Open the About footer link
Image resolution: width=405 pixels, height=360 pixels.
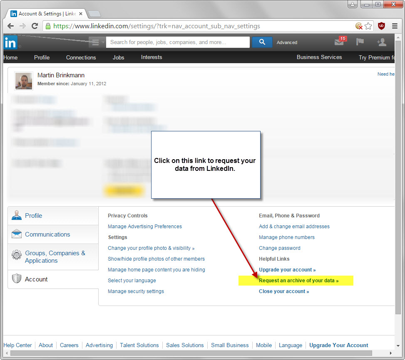[46, 345]
